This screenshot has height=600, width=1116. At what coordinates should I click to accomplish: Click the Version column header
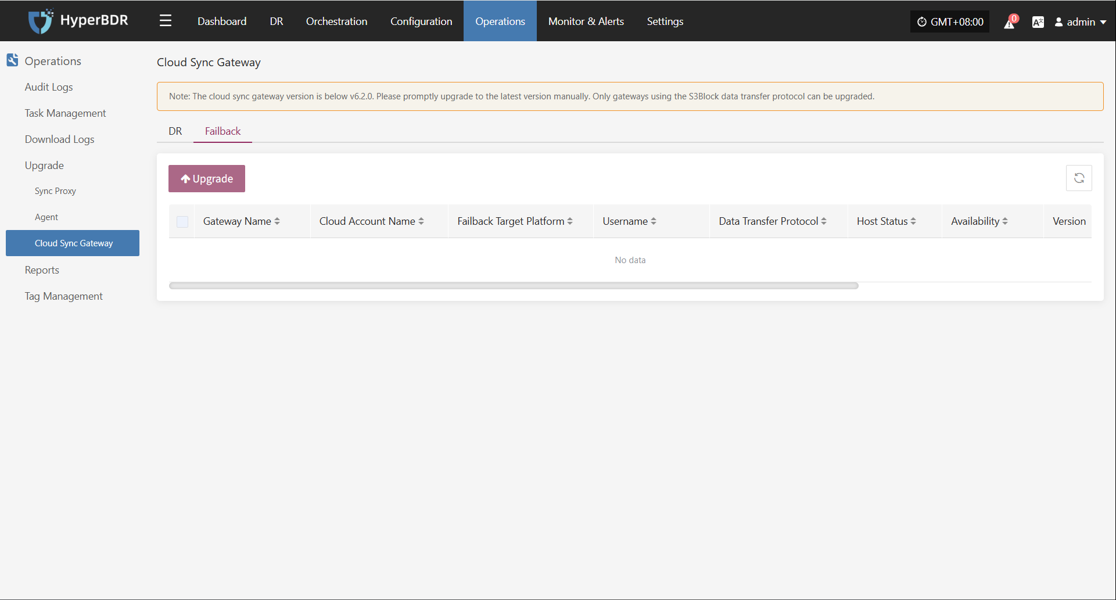(1069, 221)
